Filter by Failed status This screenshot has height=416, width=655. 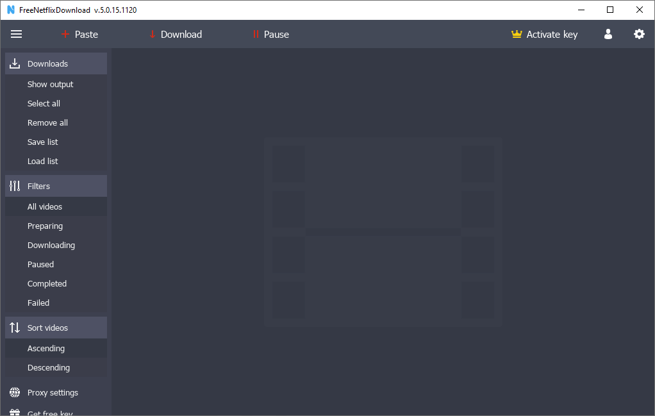coord(56,303)
